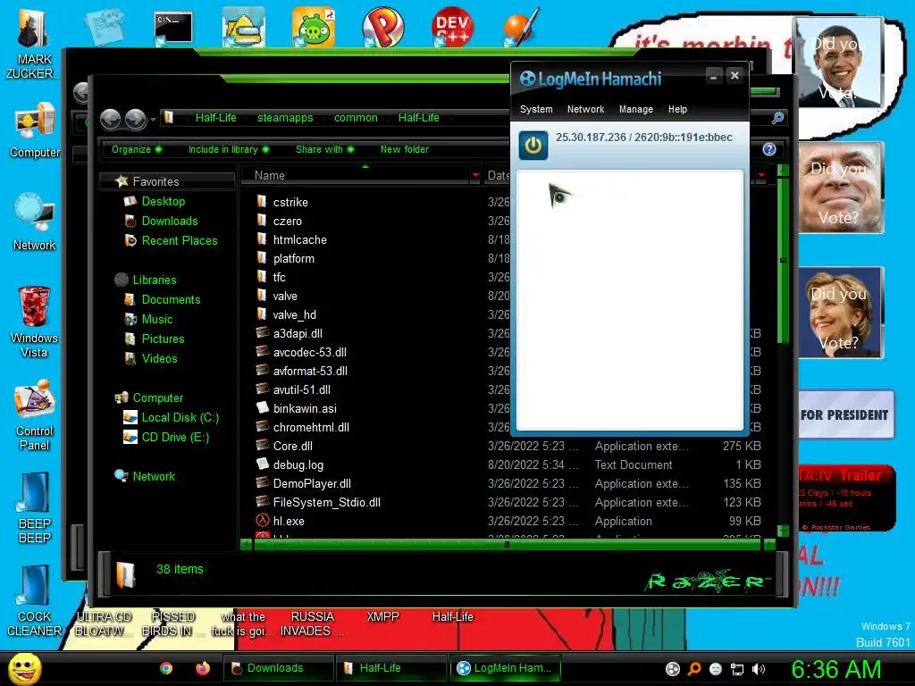Image resolution: width=915 pixels, height=686 pixels.
Task: Select the hl.exe application
Action: (289, 522)
